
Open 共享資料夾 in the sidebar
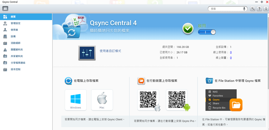point(26,56)
